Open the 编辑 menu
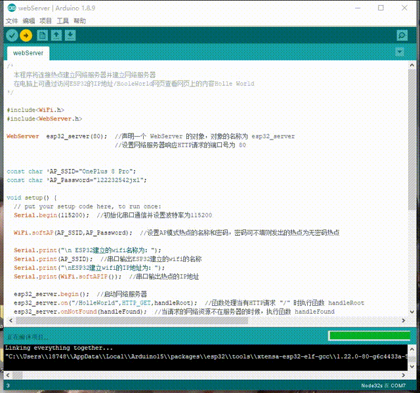This screenshot has height=393, width=420. (x=29, y=21)
